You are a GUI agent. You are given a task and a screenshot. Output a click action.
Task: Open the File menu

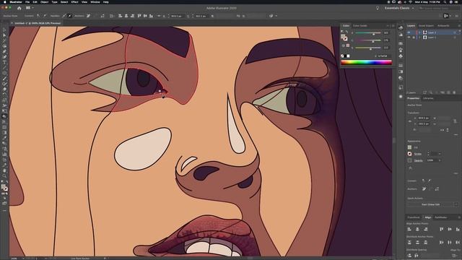pos(27,1)
